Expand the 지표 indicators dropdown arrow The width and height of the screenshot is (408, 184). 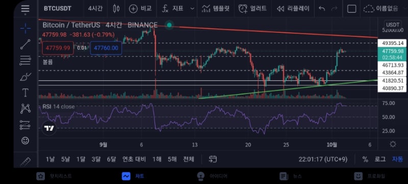[192, 9]
